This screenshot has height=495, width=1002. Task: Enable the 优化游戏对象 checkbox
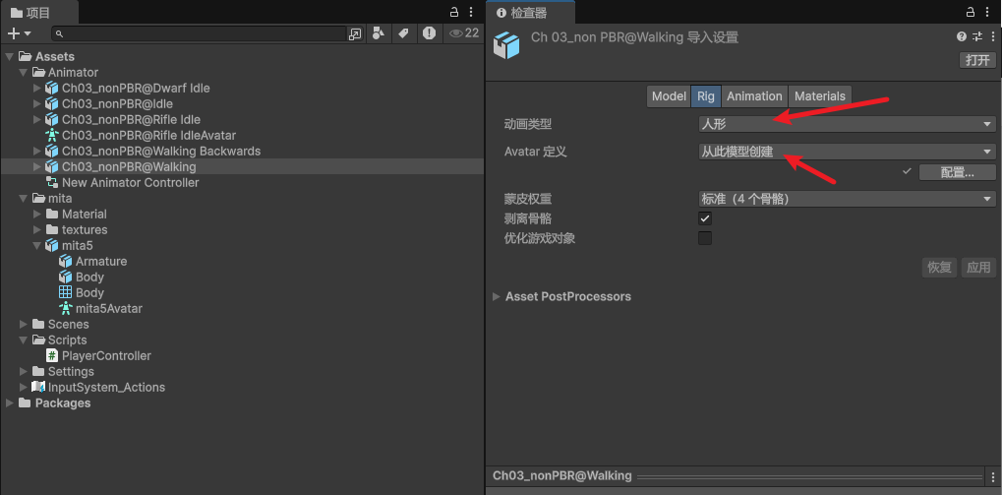click(705, 238)
